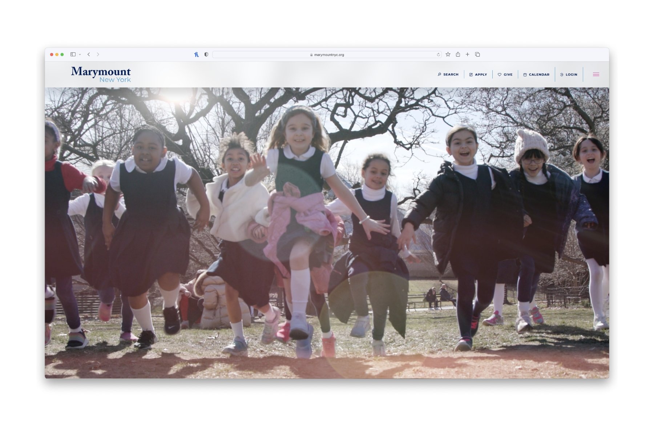Maximize the window with the green button

point(62,54)
